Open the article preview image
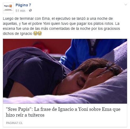Screen dimensions: 130x129 (65, 71)
